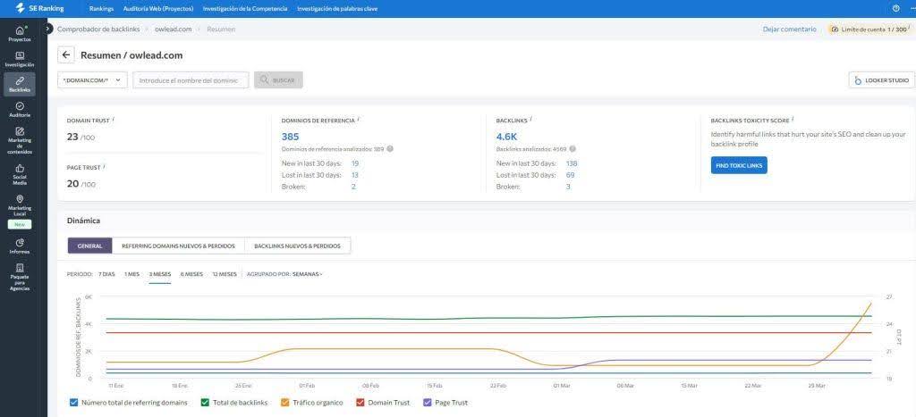Open the 4.6K backlinks value

coord(506,137)
